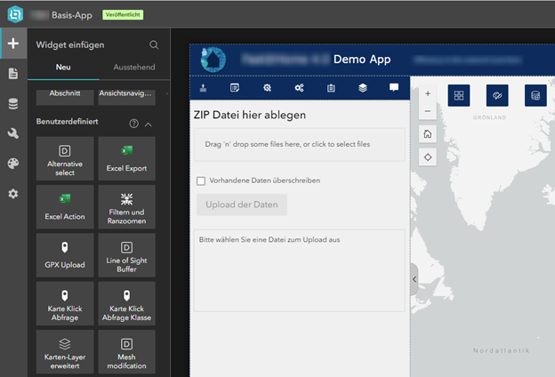Open the upload tab in app toolbar
This screenshot has width=555, height=377.
tap(203, 88)
